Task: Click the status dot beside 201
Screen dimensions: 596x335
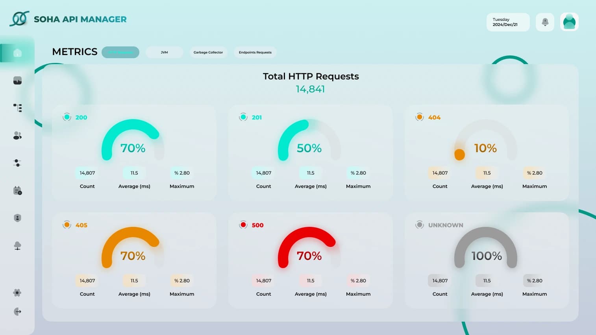Action: (x=243, y=117)
